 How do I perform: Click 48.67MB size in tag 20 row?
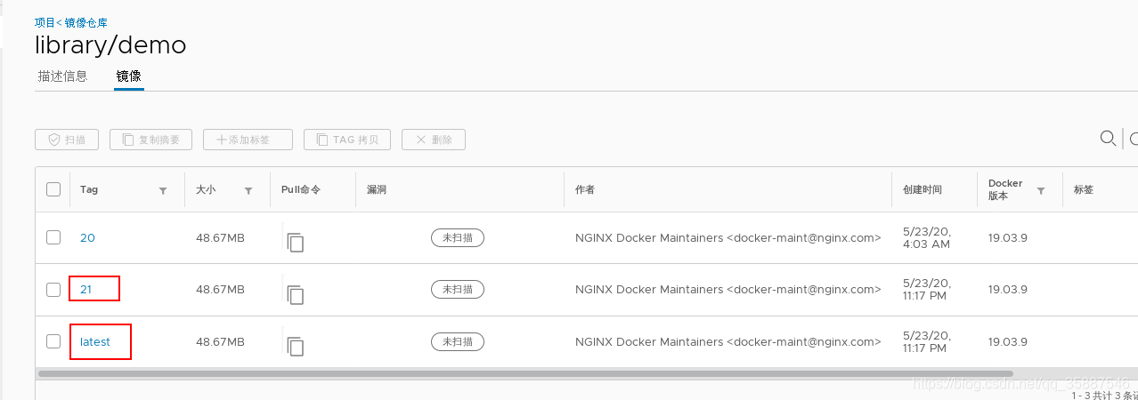[x=220, y=238]
